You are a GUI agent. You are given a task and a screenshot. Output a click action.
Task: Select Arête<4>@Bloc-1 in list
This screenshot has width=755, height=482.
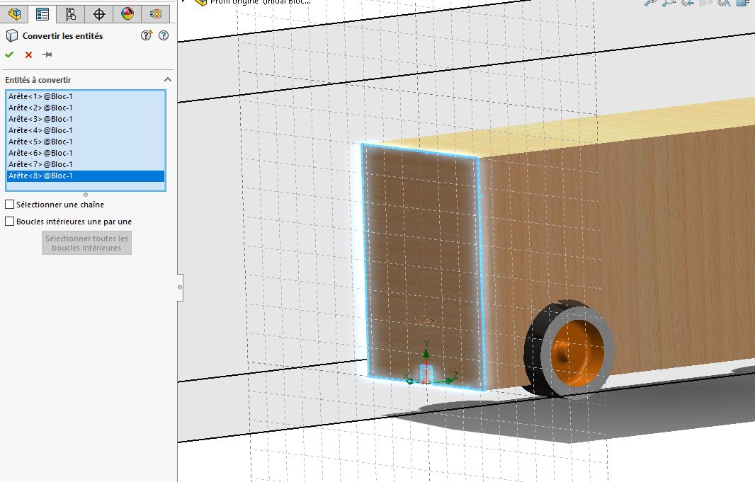(x=86, y=130)
